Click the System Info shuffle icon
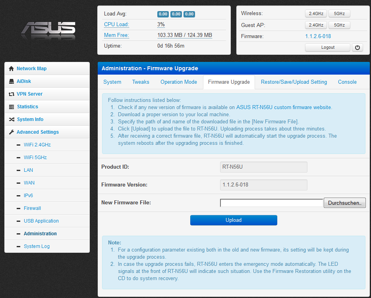This screenshot has width=371, height=298. (11, 119)
